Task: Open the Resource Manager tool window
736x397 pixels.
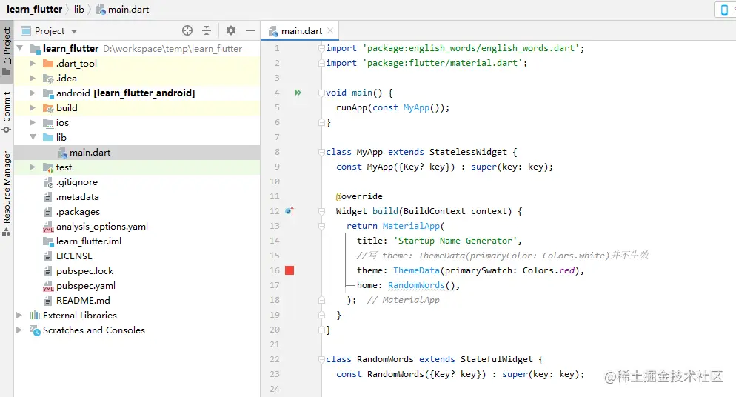Action: (x=7, y=193)
